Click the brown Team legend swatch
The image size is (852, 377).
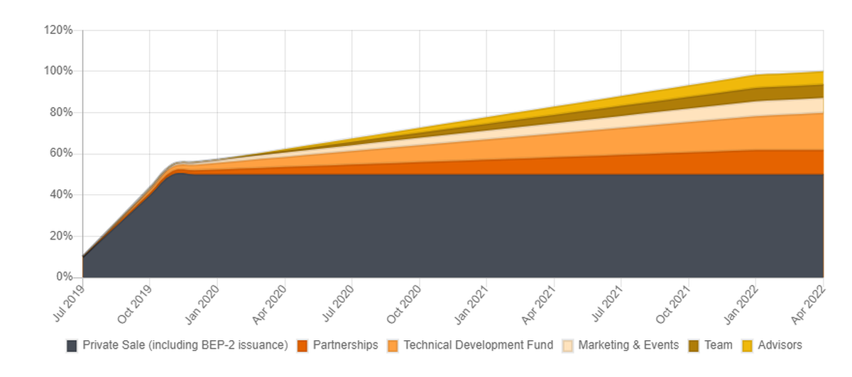coord(694,346)
